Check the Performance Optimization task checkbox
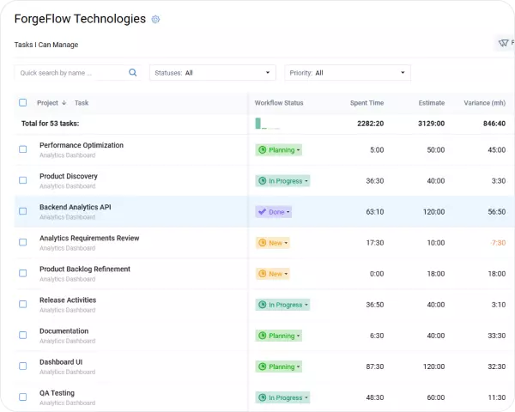515x412 pixels. [x=22, y=149]
